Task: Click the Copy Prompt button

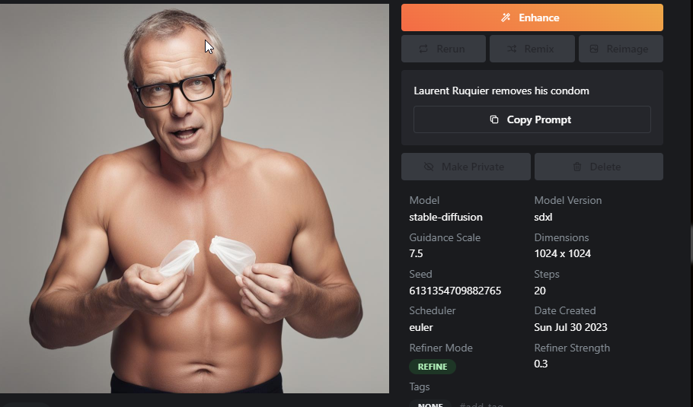Action: [532, 119]
